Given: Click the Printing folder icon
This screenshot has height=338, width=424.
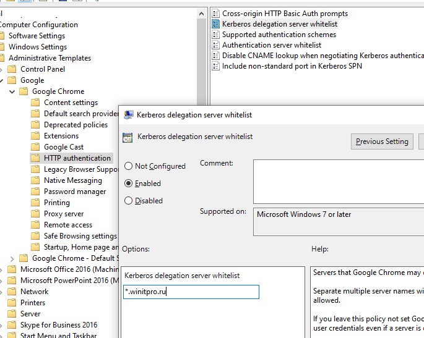Looking at the screenshot, I should 35,203.
